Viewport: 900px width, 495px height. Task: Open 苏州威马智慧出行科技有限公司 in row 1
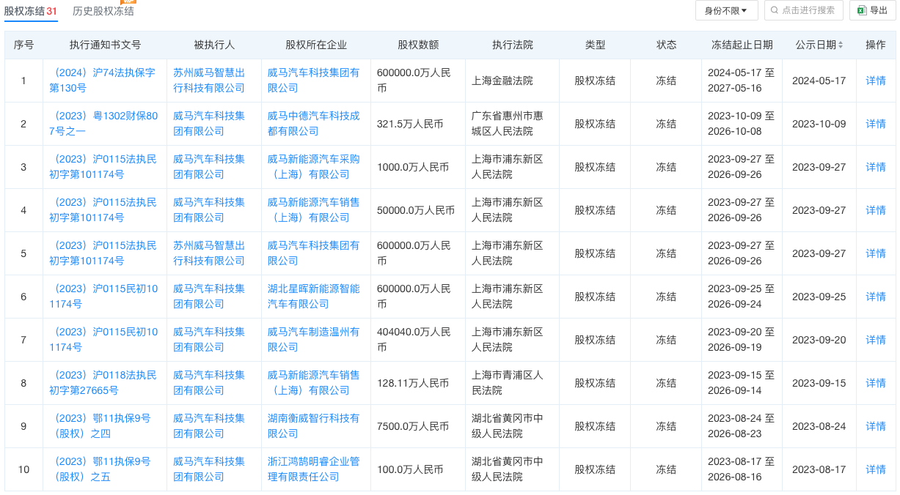[x=209, y=81]
